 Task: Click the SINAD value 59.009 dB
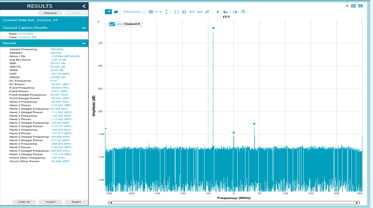(58, 77)
